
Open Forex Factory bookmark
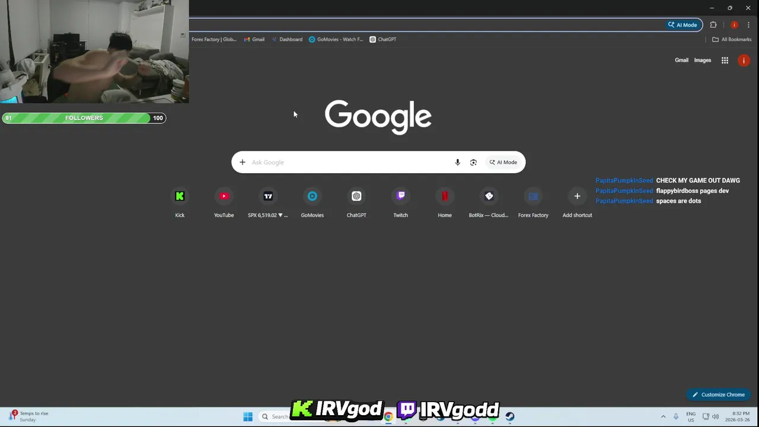click(x=213, y=39)
